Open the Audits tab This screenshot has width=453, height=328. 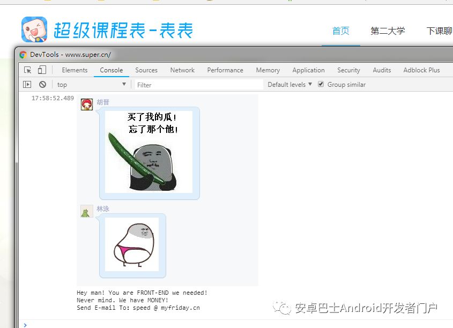point(382,70)
